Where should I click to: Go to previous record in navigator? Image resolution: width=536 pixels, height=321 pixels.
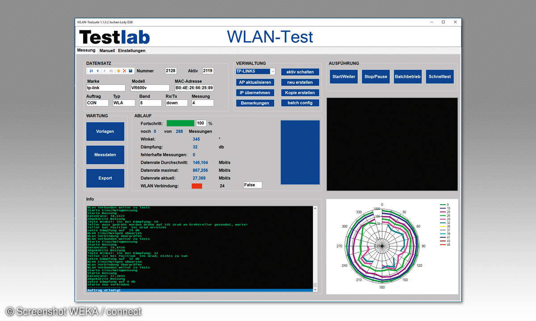[98, 71]
